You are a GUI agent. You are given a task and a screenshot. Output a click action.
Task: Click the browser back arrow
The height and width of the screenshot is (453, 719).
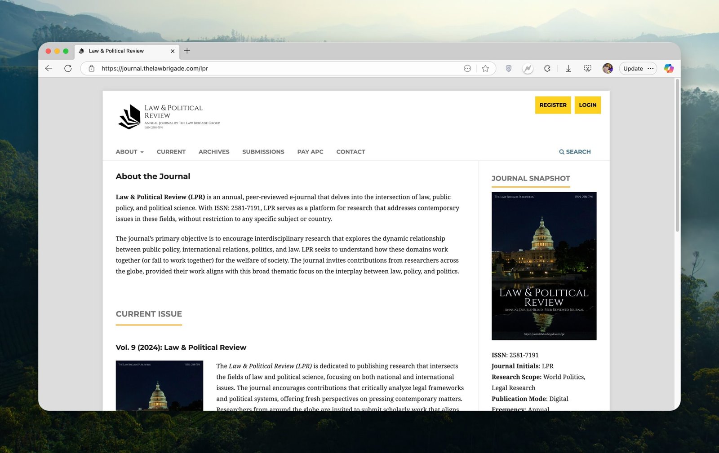coord(49,68)
